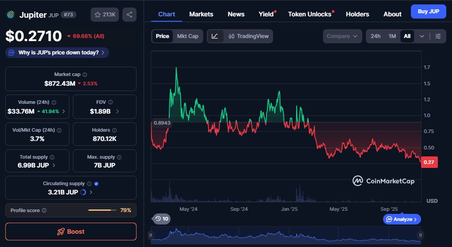Click the Jupiter coin logo icon
The width and height of the screenshot is (452, 247).
pos(11,15)
